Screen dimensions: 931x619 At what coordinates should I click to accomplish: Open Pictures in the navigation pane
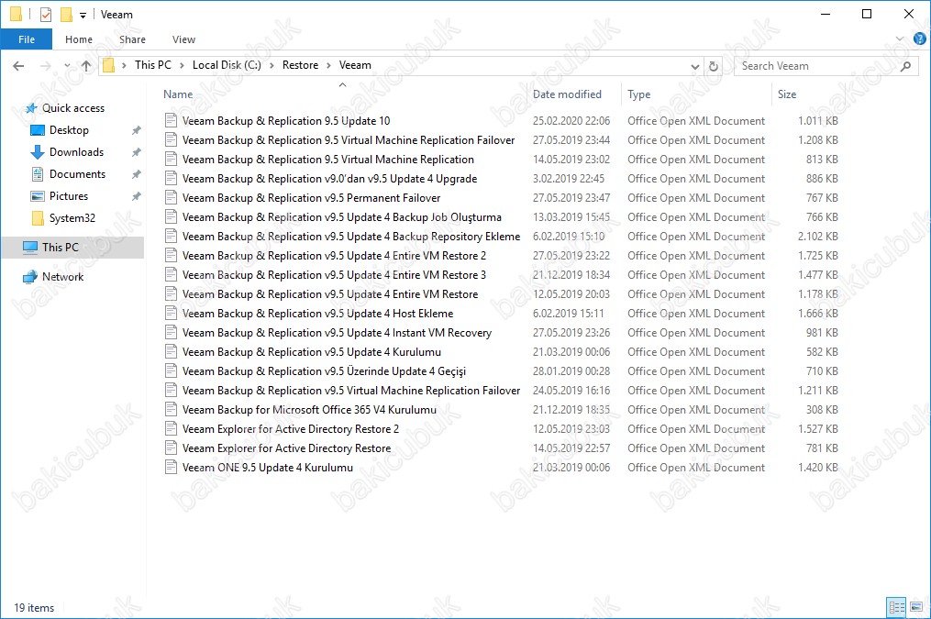[68, 196]
